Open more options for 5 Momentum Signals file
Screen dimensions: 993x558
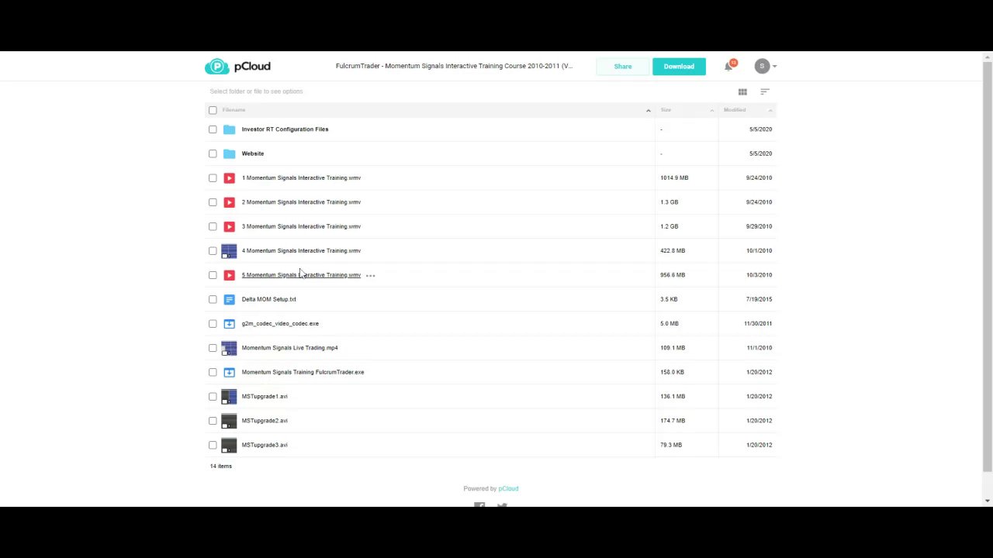click(370, 275)
